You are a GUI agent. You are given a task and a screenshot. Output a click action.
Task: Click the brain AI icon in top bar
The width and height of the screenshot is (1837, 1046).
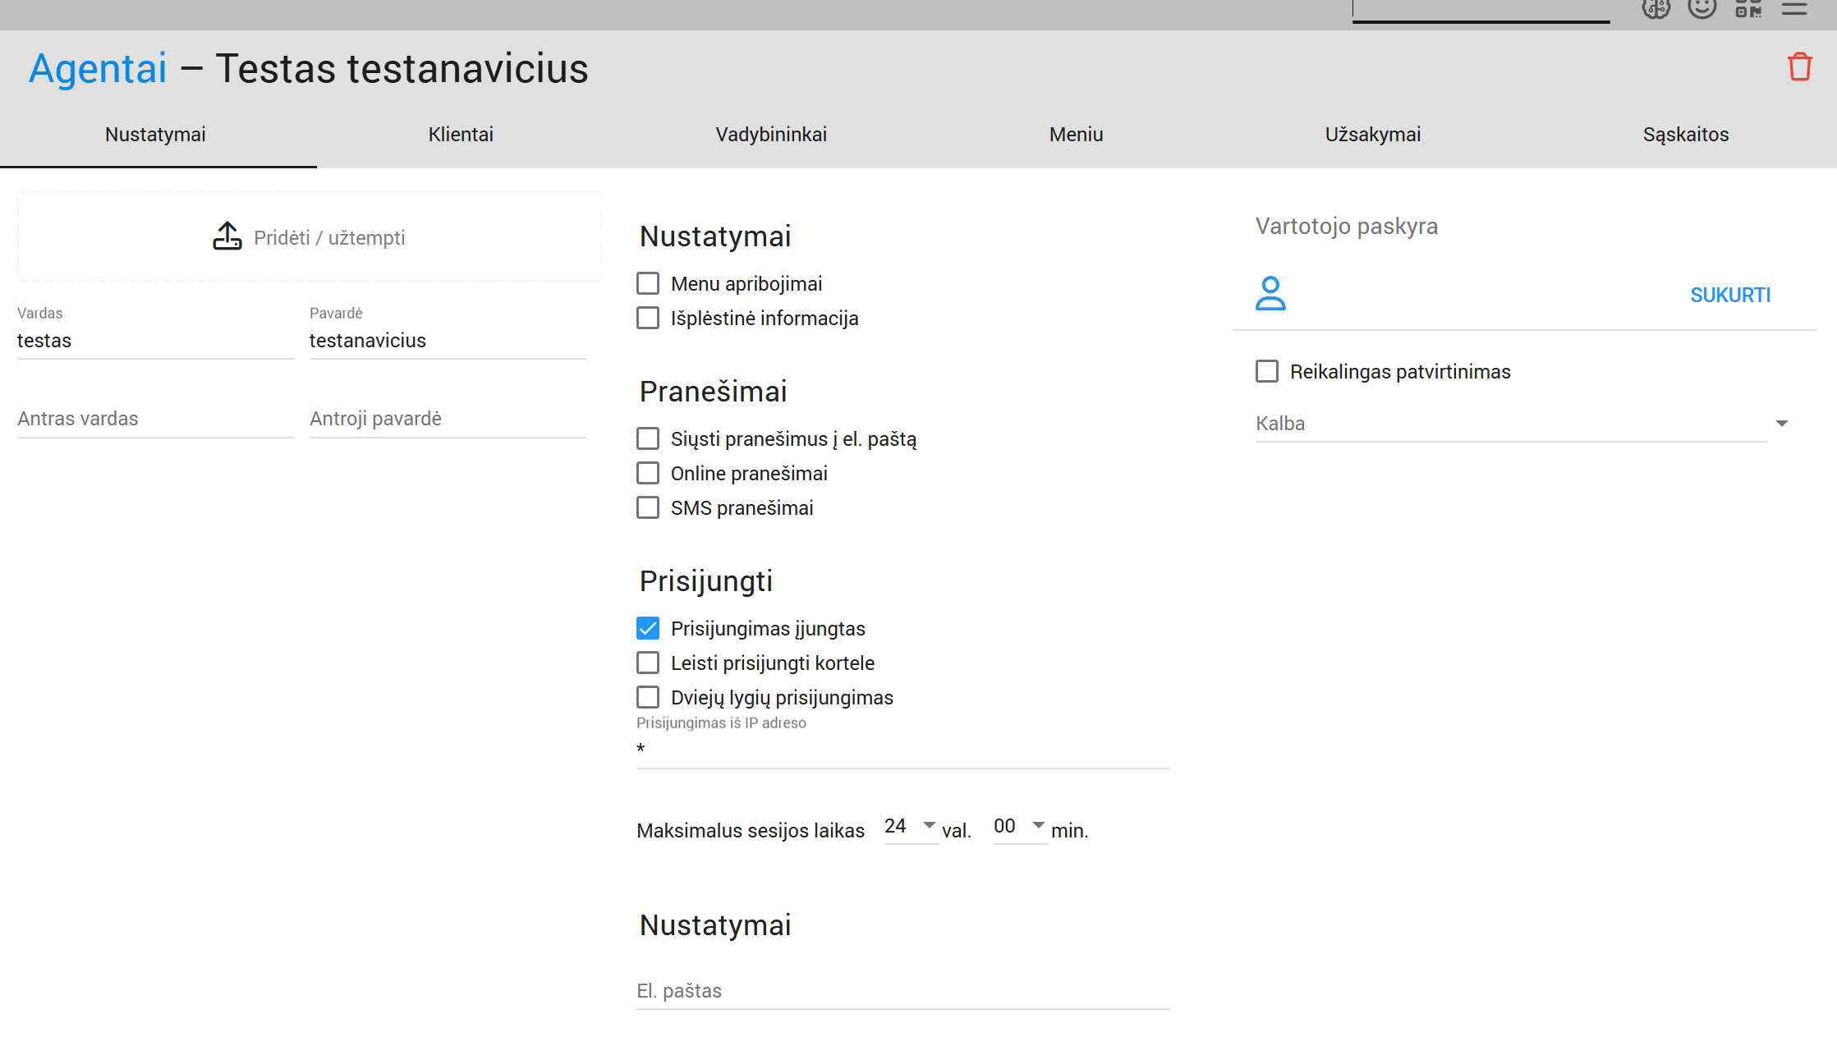pyautogui.click(x=1656, y=9)
